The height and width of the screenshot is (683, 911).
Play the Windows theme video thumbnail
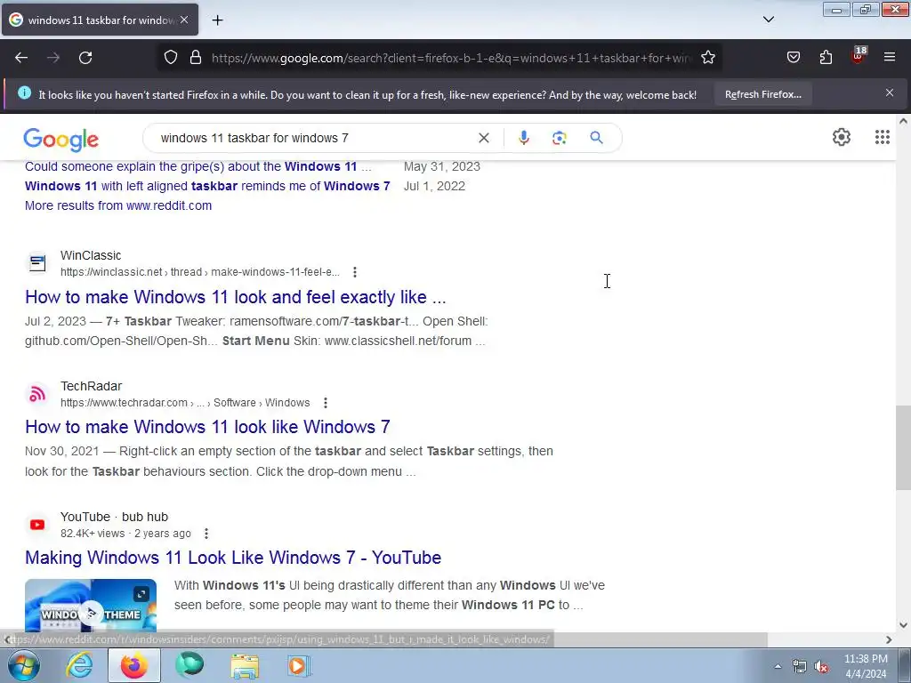[91, 605]
